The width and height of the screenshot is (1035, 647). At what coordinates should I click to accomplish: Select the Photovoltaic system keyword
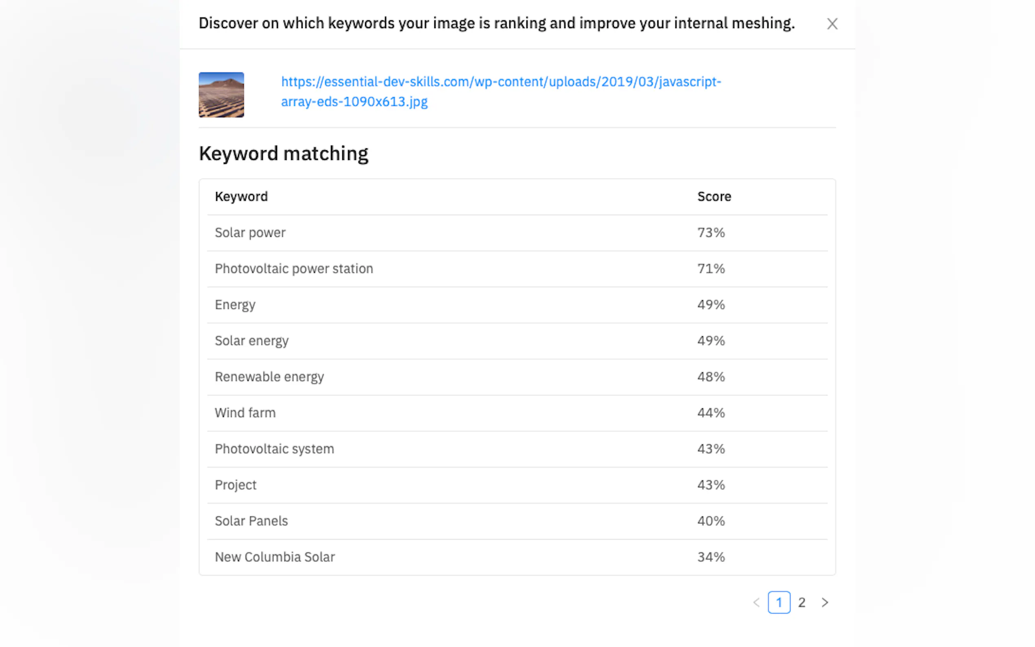(274, 449)
